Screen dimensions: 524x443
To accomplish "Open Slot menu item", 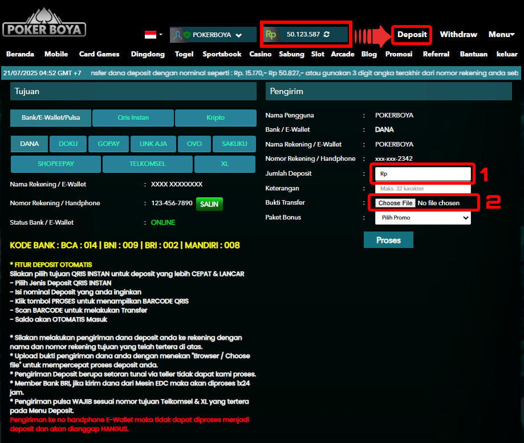I will pos(318,54).
